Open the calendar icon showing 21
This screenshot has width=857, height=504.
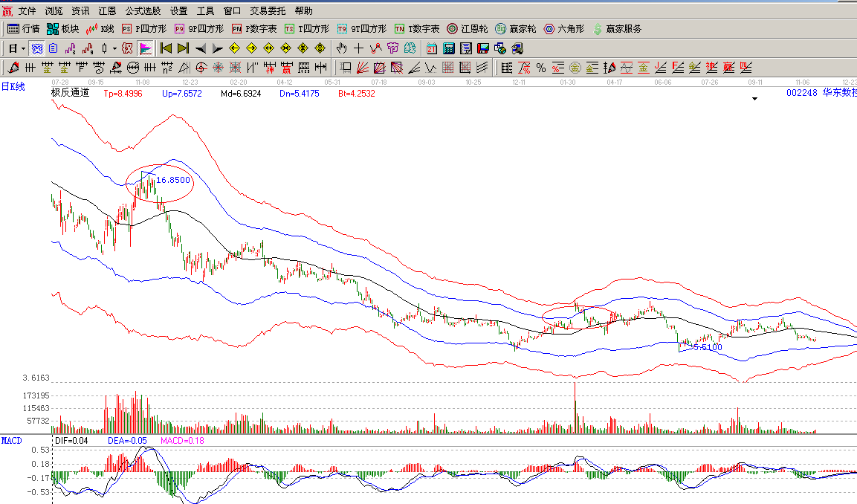click(x=431, y=48)
